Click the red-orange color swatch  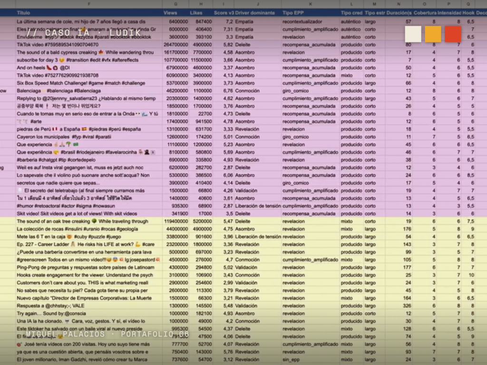(x=453, y=34)
